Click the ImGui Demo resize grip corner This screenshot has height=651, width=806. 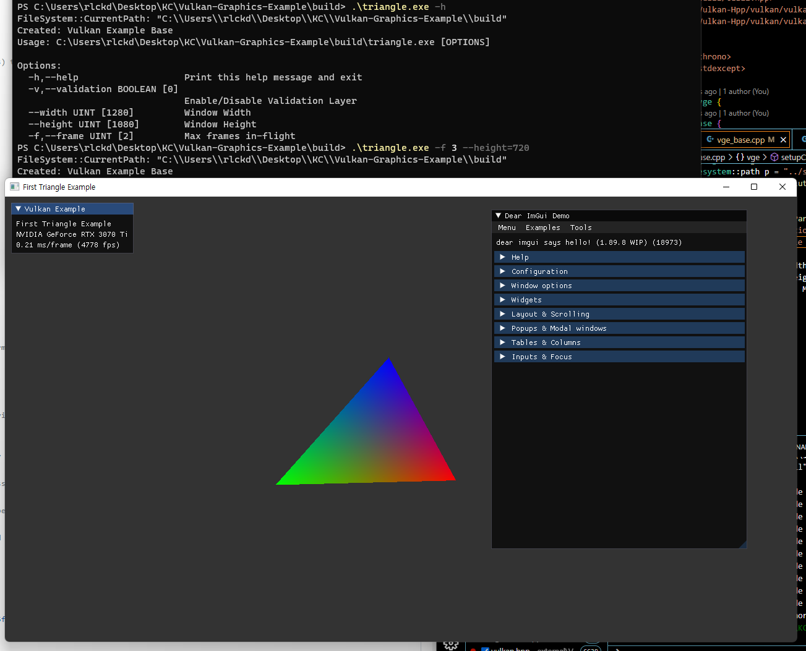click(x=743, y=545)
